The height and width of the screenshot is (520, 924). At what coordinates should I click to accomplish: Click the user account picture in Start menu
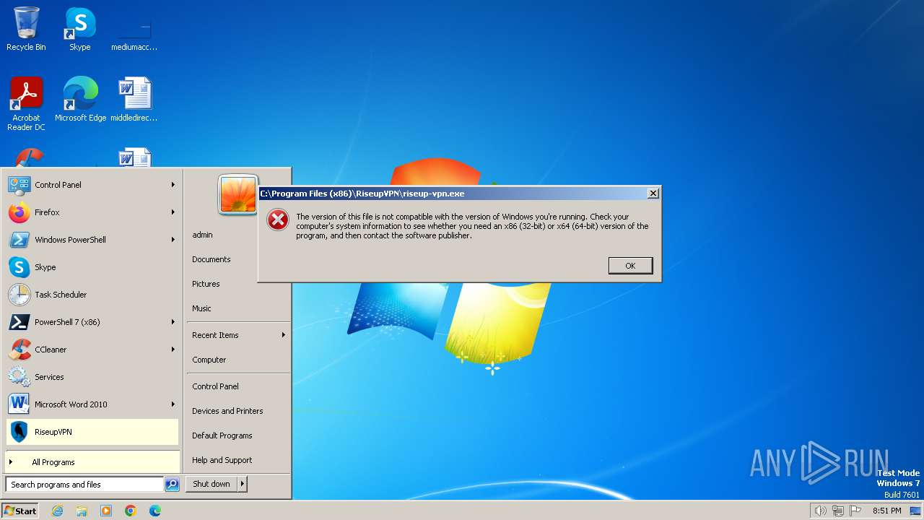tap(238, 194)
